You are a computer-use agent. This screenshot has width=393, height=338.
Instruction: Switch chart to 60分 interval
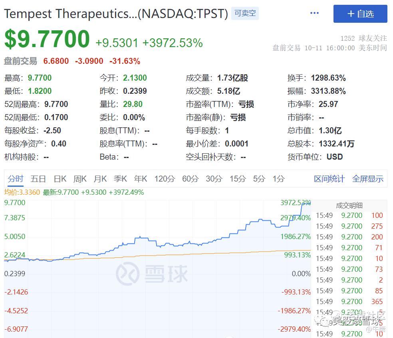pos(191,179)
